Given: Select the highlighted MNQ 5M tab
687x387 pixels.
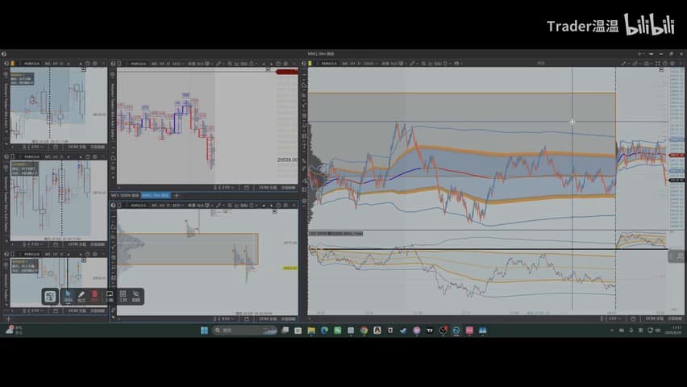Looking at the screenshot, I should 156,195.
